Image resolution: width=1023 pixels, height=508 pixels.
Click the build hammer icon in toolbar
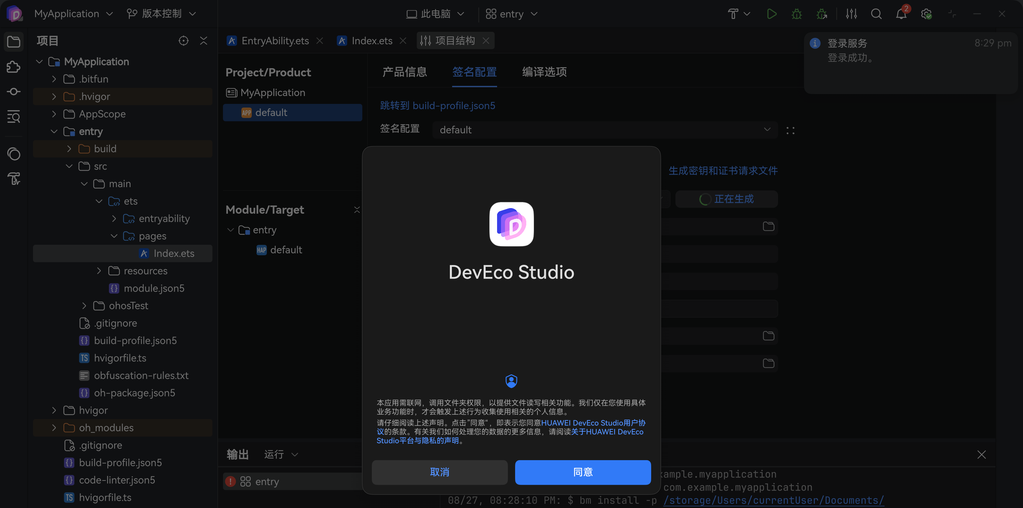[733, 14]
